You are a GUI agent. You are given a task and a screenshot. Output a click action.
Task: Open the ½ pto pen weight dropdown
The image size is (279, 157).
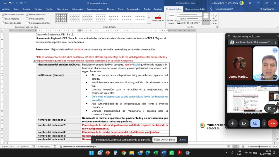tap(201, 18)
